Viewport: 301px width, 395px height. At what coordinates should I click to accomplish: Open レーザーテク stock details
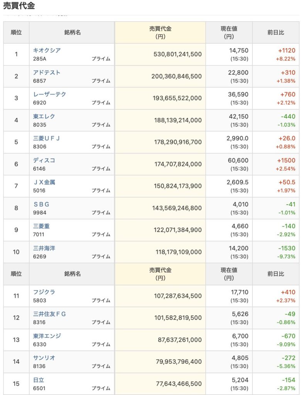[x=49, y=94]
